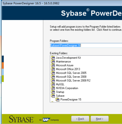The image size is (122, 124).
Task: Select the Microsoft SQL Server 2005 entry
Action: click(71, 73)
